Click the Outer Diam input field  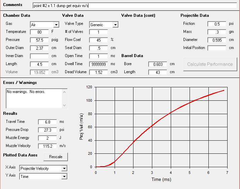(39, 48)
